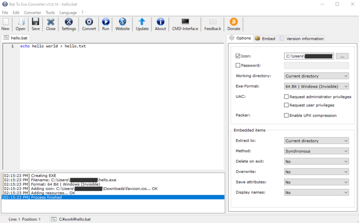The image size is (359, 223).
Task: Open the Delete on exit dropdown
Action: [x=316, y=162]
